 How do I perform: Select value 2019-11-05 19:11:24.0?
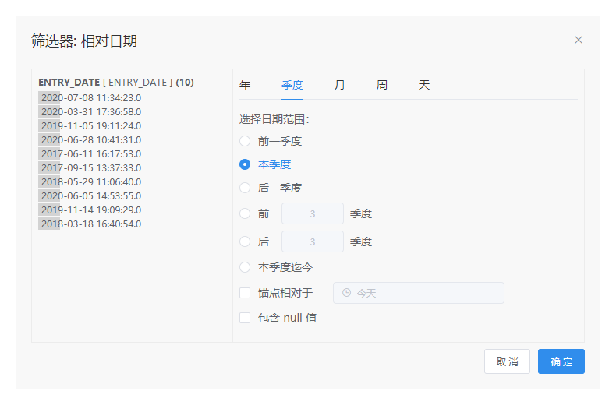(91, 126)
